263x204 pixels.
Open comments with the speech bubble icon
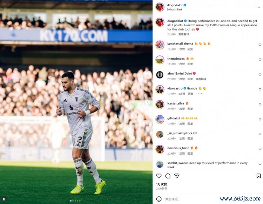coord(168,176)
